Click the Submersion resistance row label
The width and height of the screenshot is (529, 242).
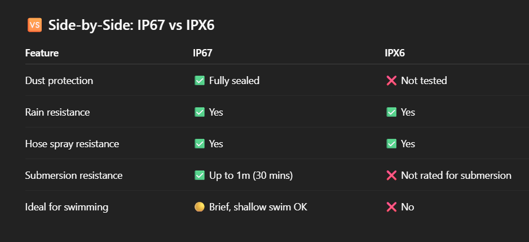coord(74,175)
